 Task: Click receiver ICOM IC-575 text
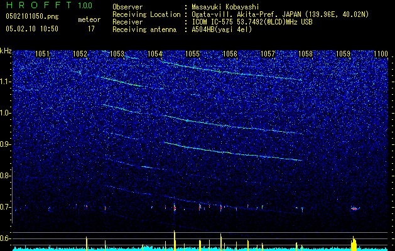252,22
